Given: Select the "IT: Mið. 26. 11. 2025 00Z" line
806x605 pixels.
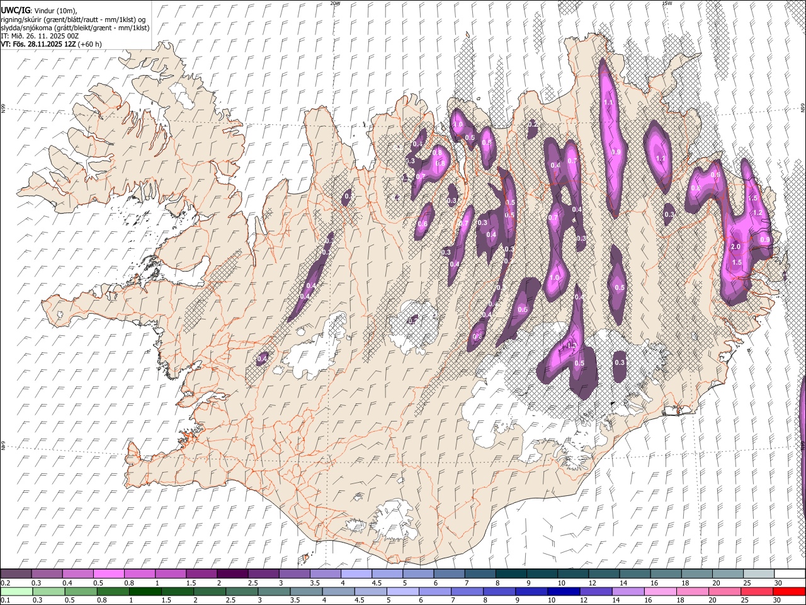Looking at the screenshot, I should (40, 36).
